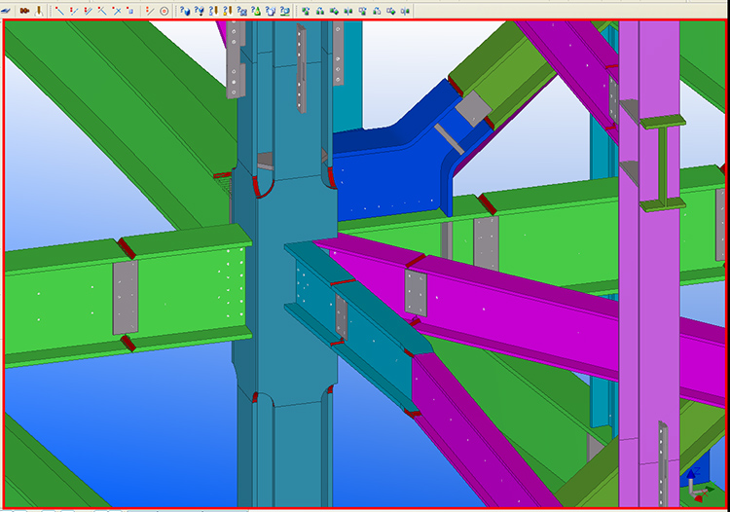Select the first diagonal-line snap icon
This screenshot has height=512, width=730.
pos(59,10)
